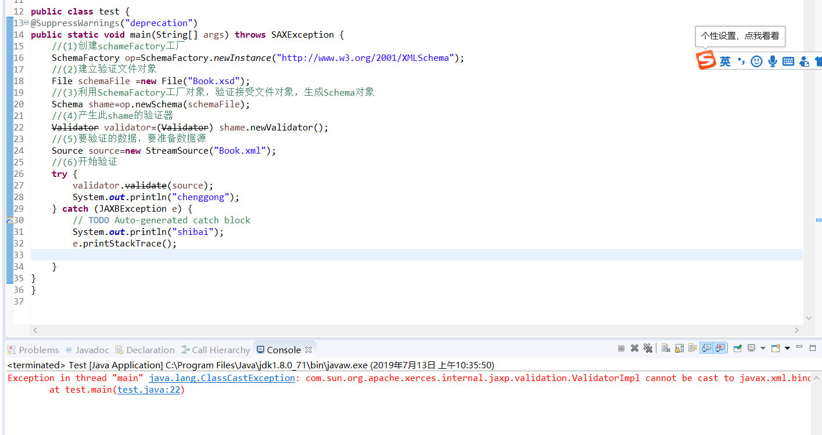The height and width of the screenshot is (435, 822).
Task: Click the strikethrough validate method call
Action: [x=146, y=186]
